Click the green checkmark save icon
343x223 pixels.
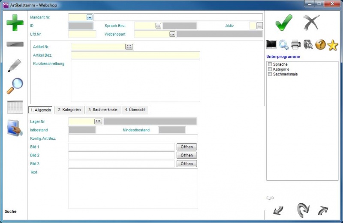(x=283, y=22)
